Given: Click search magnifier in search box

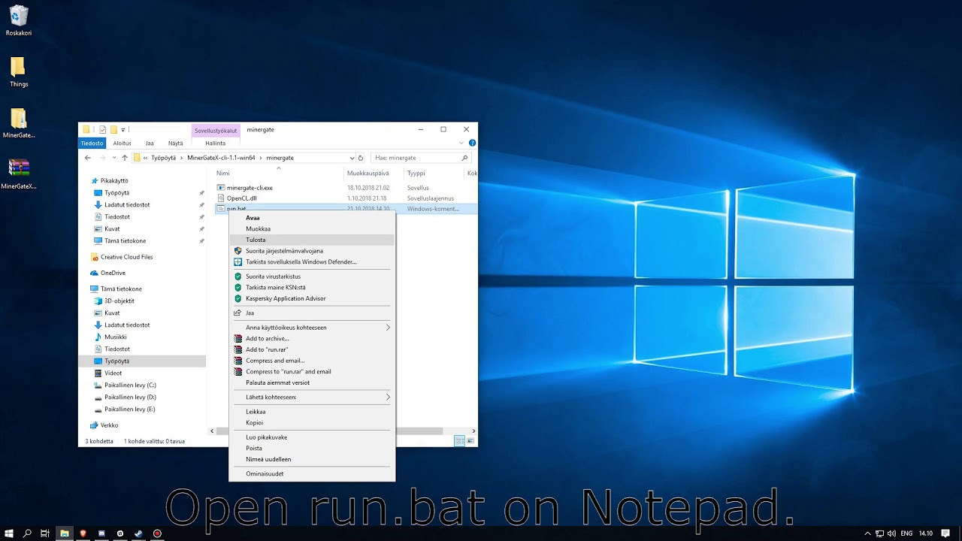Looking at the screenshot, I should pos(464,158).
